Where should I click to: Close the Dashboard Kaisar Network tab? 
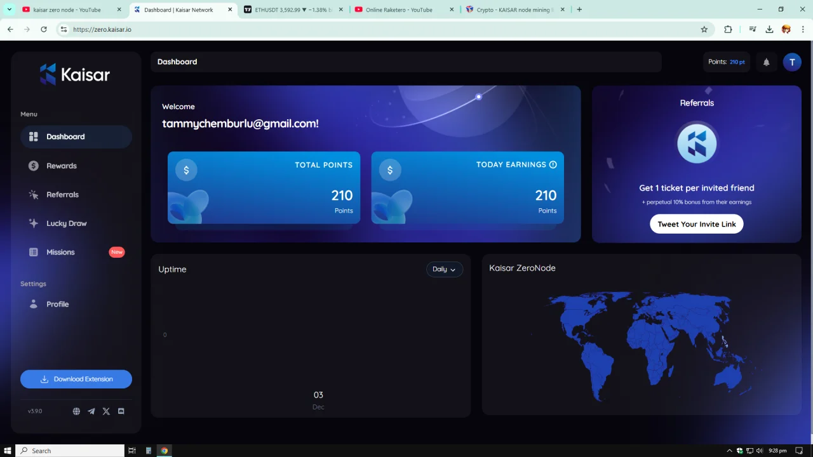coord(230,10)
